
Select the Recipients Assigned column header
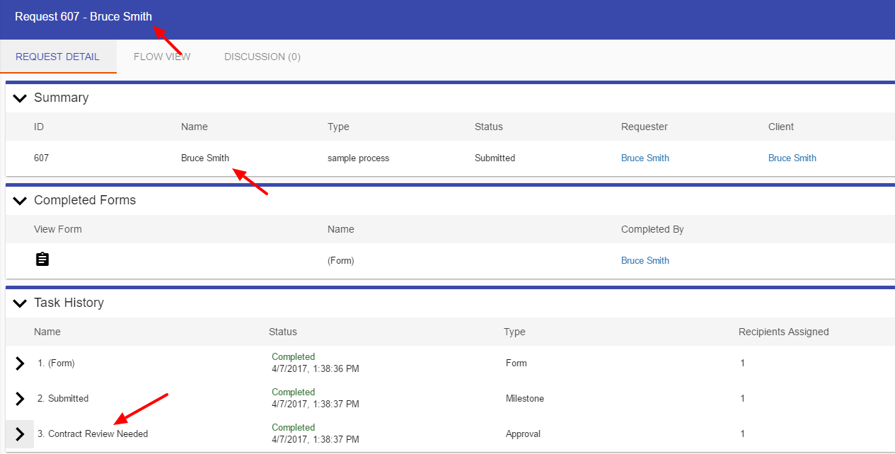(784, 332)
